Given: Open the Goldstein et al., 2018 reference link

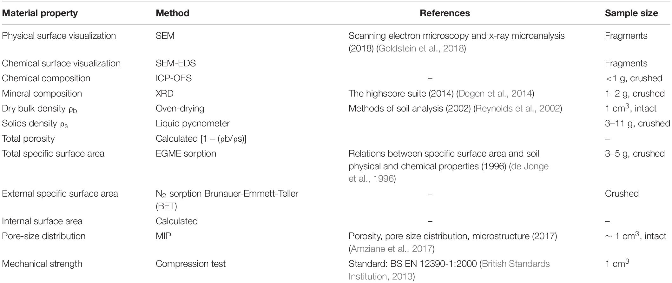Looking at the screenshot, I should [421, 49].
